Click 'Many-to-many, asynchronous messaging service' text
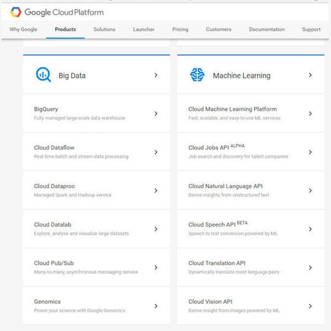Screen dimensions: 331x331 [x=86, y=272]
